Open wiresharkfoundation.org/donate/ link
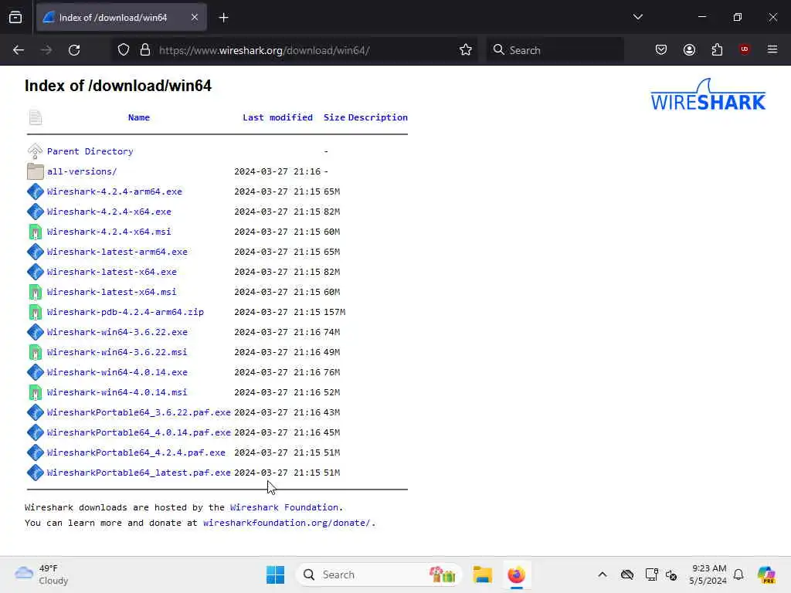791x593 pixels. click(287, 523)
